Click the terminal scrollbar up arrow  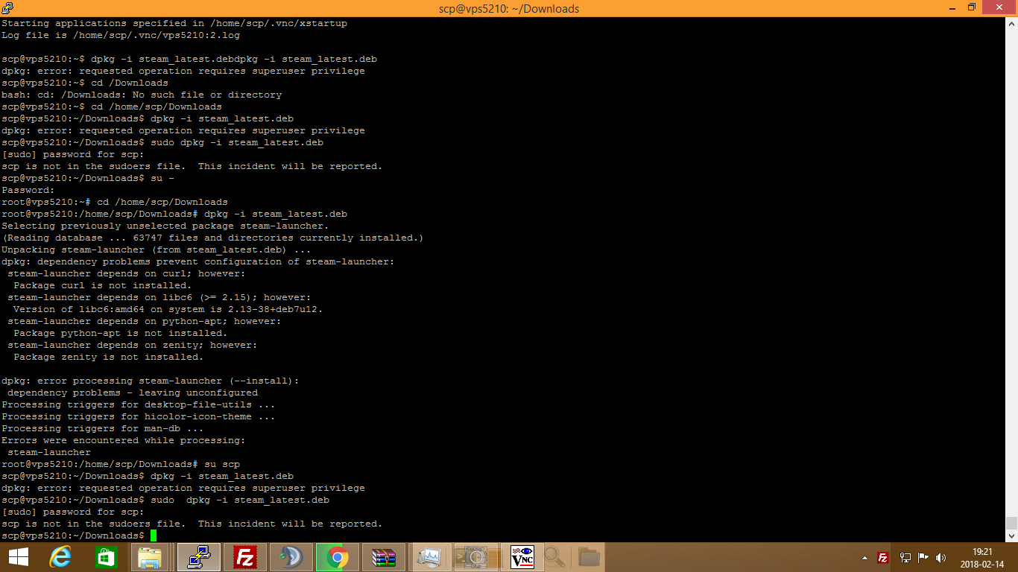[x=1011, y=23]
